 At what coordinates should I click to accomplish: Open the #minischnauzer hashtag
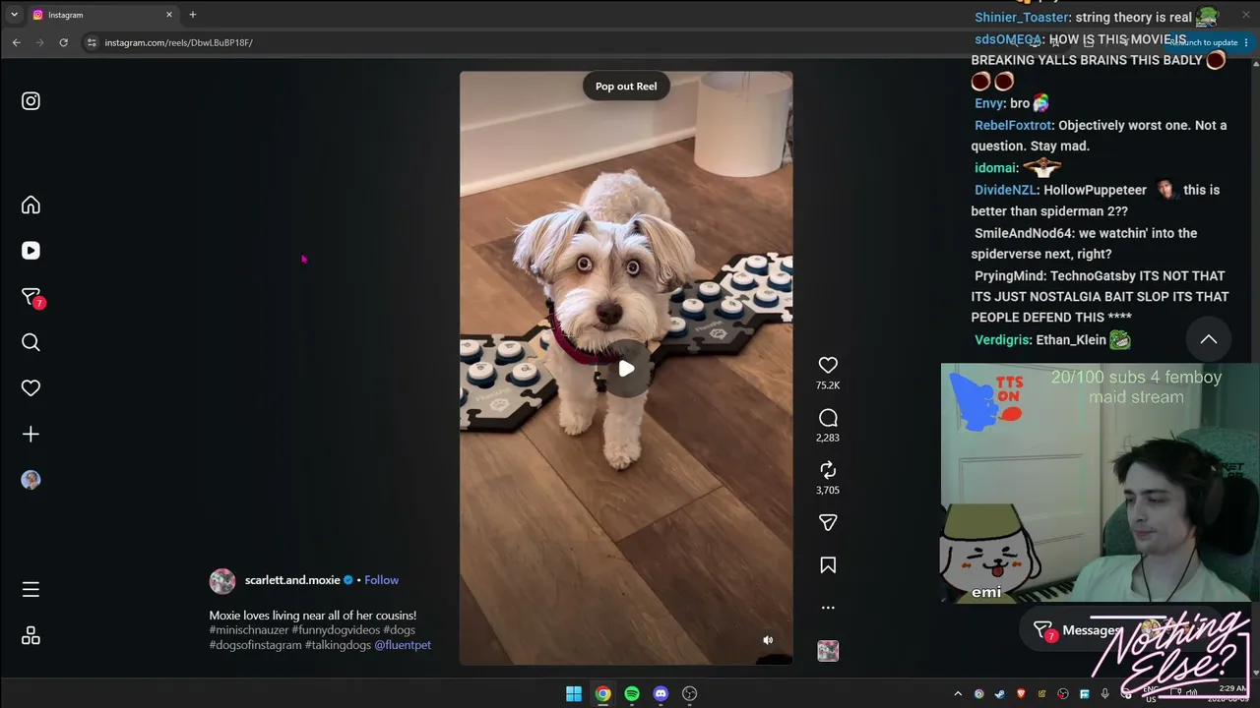249,630
